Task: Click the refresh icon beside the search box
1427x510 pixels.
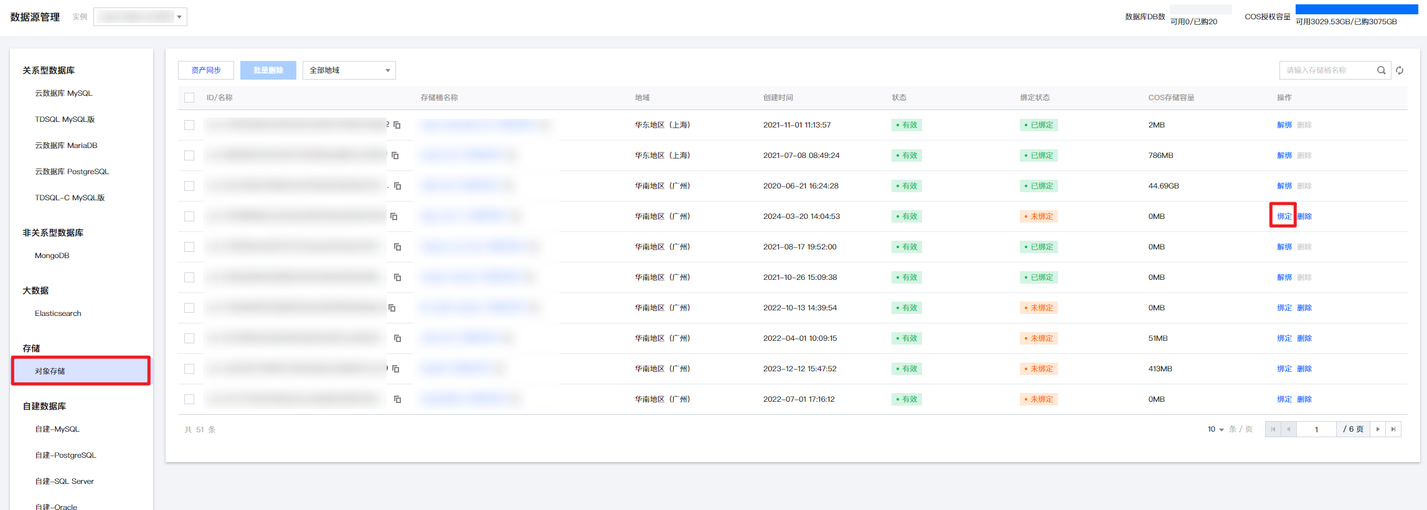Action: pos(1400,70)
